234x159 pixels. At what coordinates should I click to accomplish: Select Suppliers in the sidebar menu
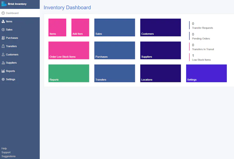(20, 63)
